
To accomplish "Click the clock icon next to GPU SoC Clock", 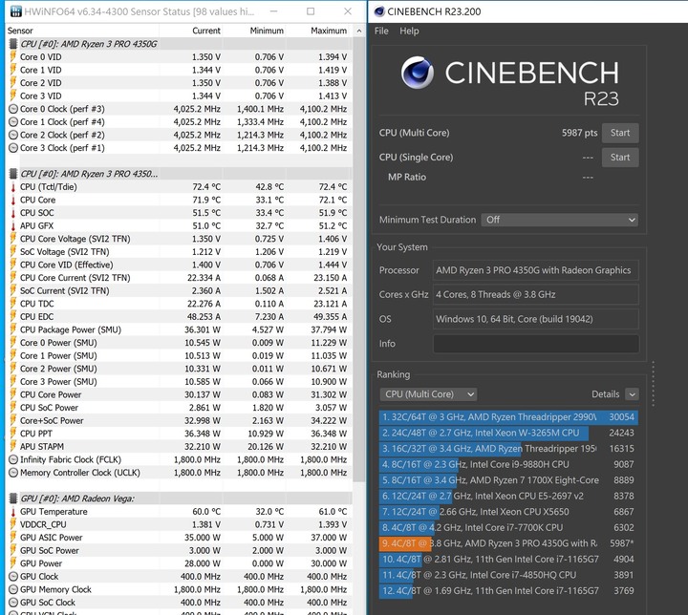I will coord(13,603).
